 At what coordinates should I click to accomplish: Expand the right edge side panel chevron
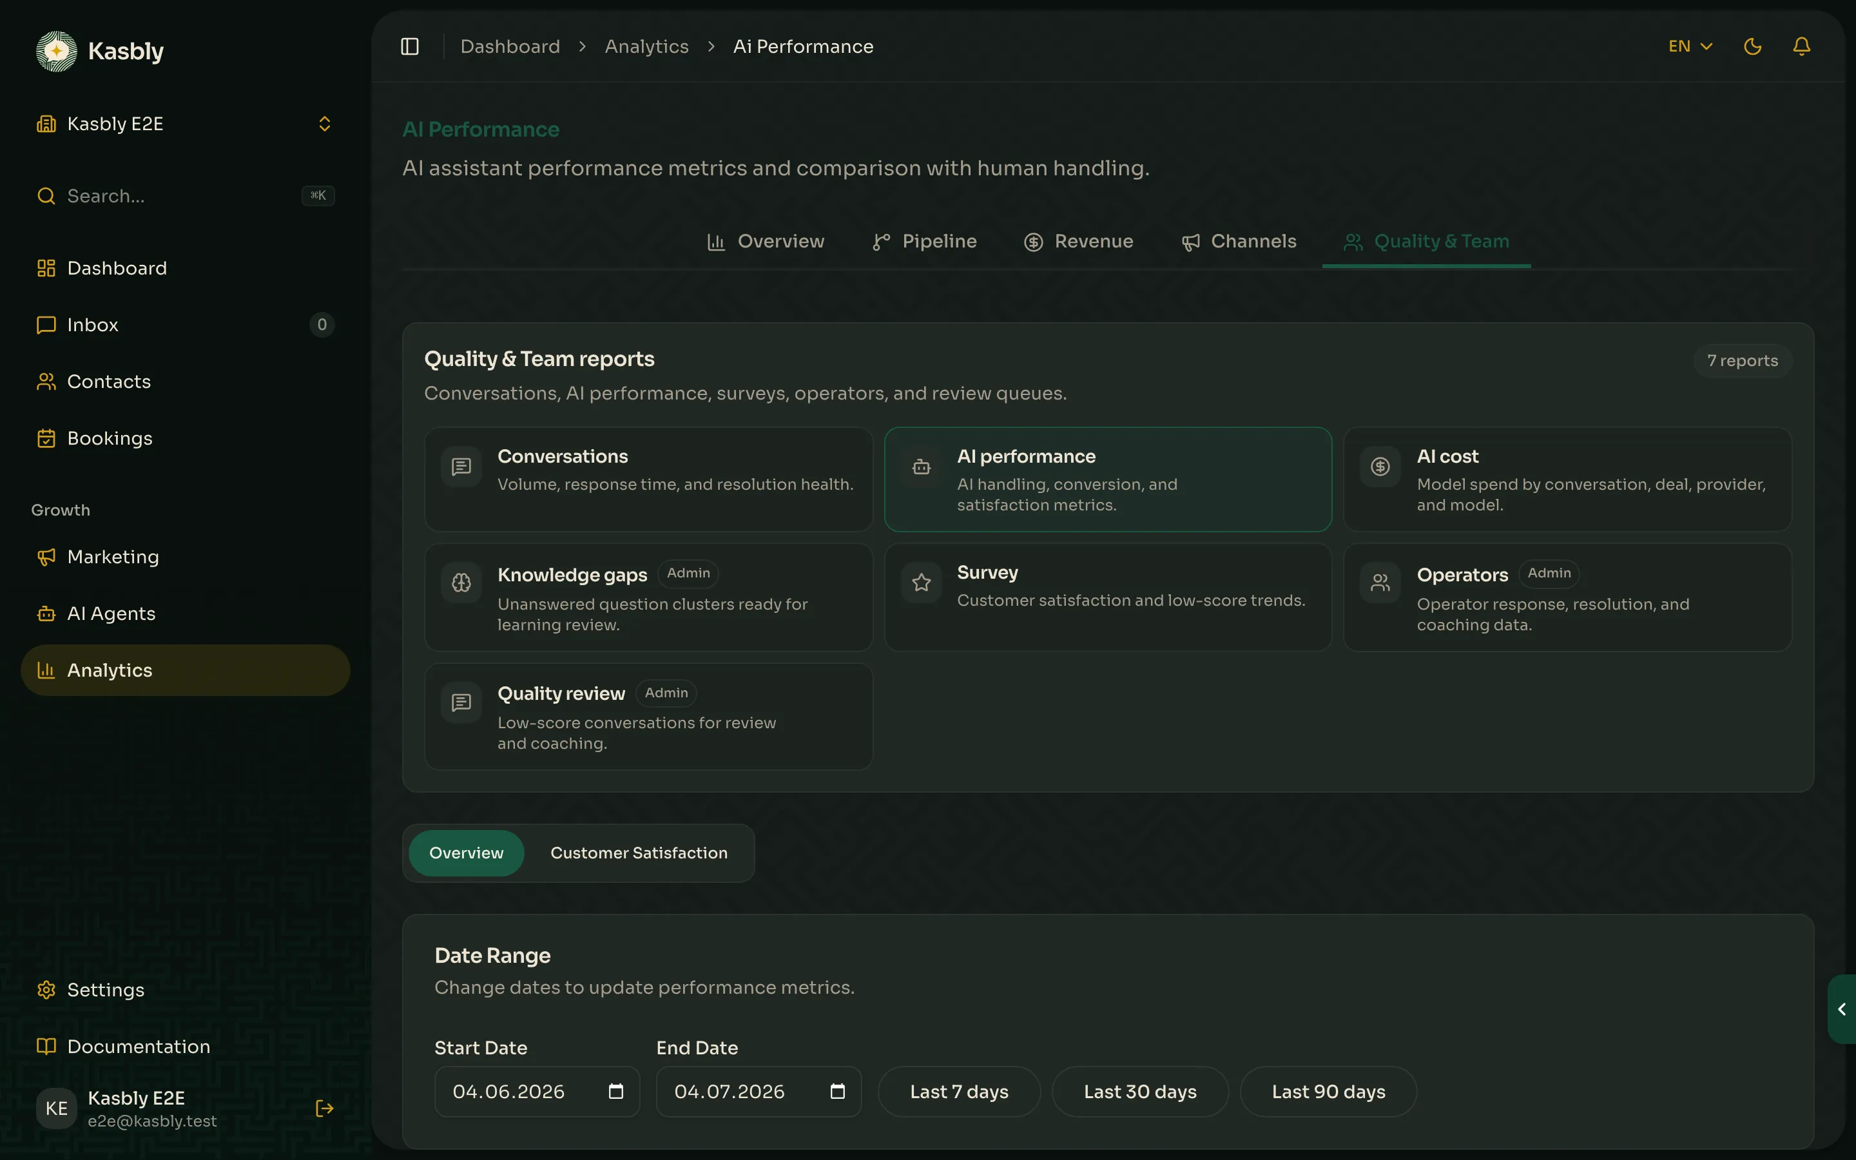click(x=1841, y=1010)
